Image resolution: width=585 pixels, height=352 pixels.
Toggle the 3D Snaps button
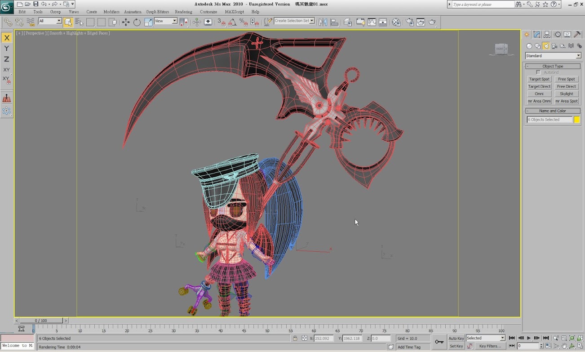(222, 22)
